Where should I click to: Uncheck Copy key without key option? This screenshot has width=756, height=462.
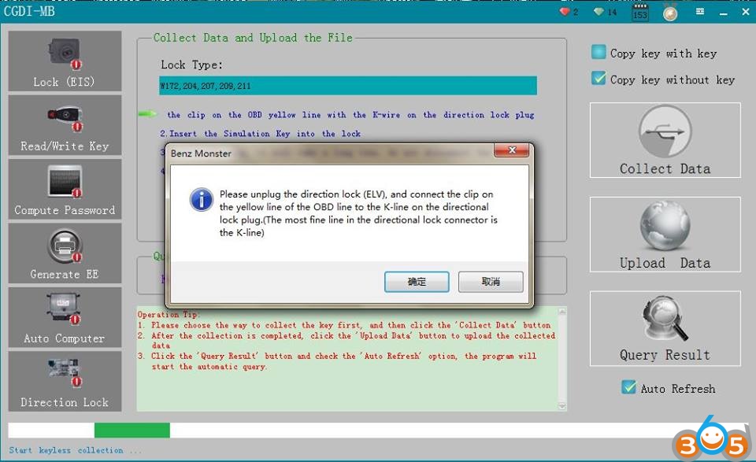pos(599,79)
